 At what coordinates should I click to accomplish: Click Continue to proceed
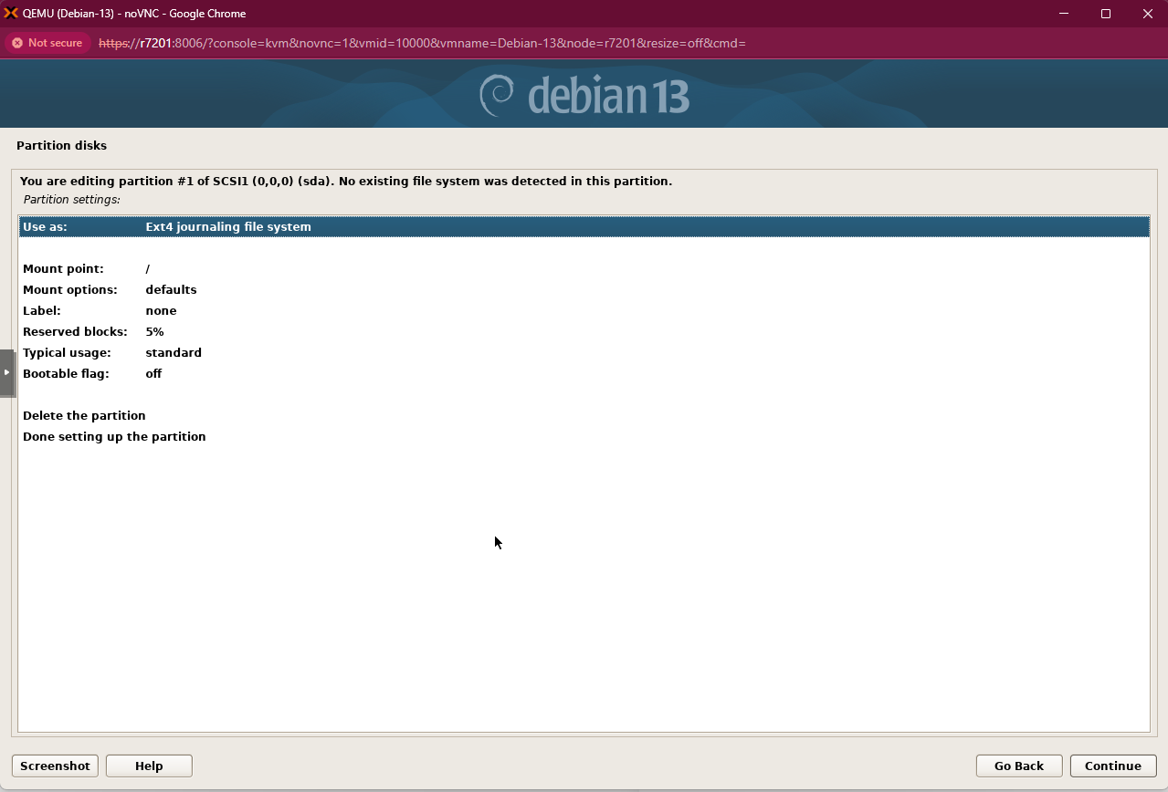(1112, 766)
